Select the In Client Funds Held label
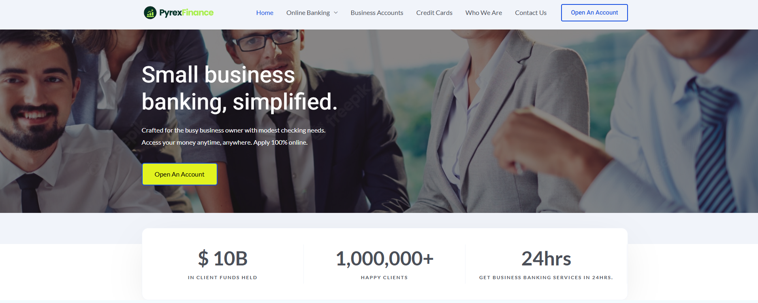Screen dimensions: 758x303 (x=222, y=278)
